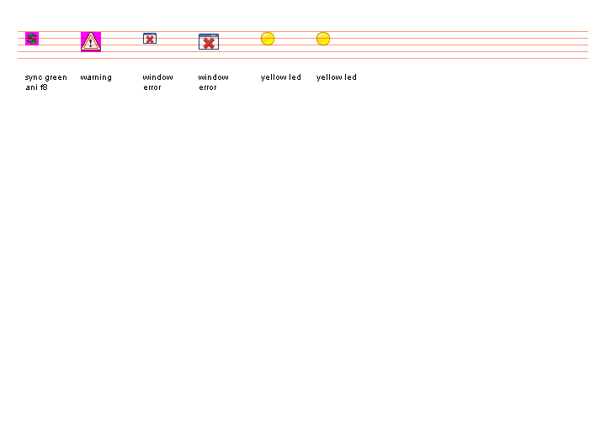Click the first yellow LED icon

[x=268, y=39]
